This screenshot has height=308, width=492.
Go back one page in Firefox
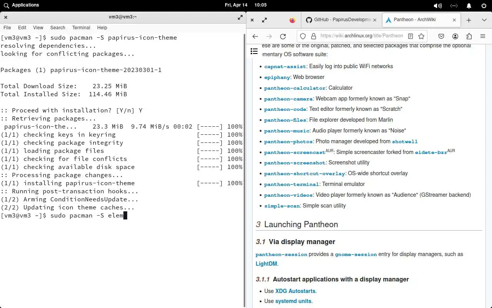255,36
